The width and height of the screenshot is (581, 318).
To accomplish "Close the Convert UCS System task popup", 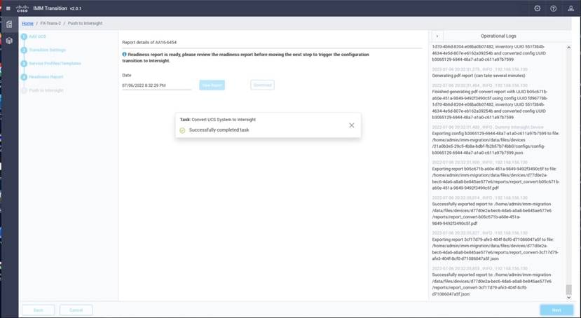I will coord(352,125).
